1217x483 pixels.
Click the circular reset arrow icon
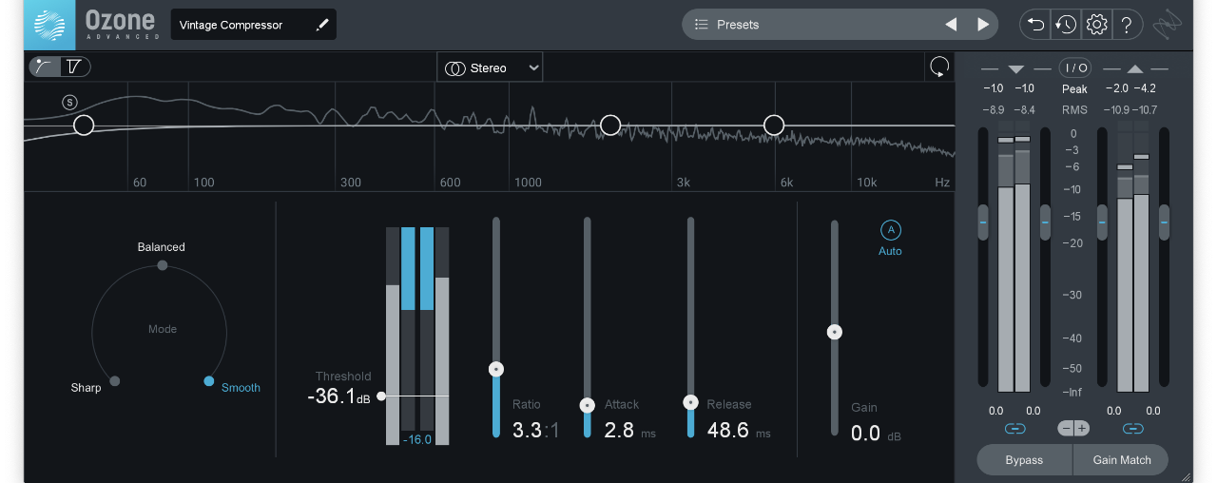click(x=939, y=67)
